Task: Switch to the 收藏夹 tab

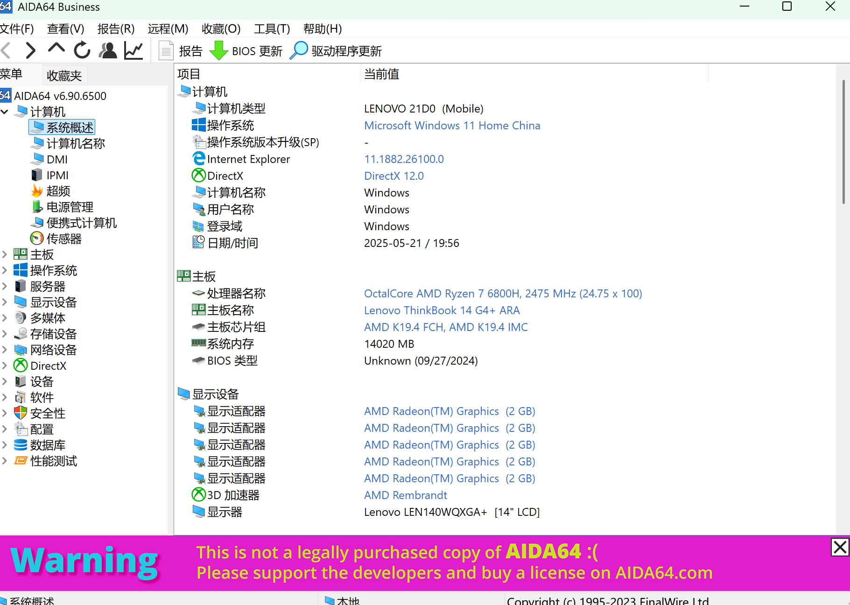Action: [x=64, y=76]
